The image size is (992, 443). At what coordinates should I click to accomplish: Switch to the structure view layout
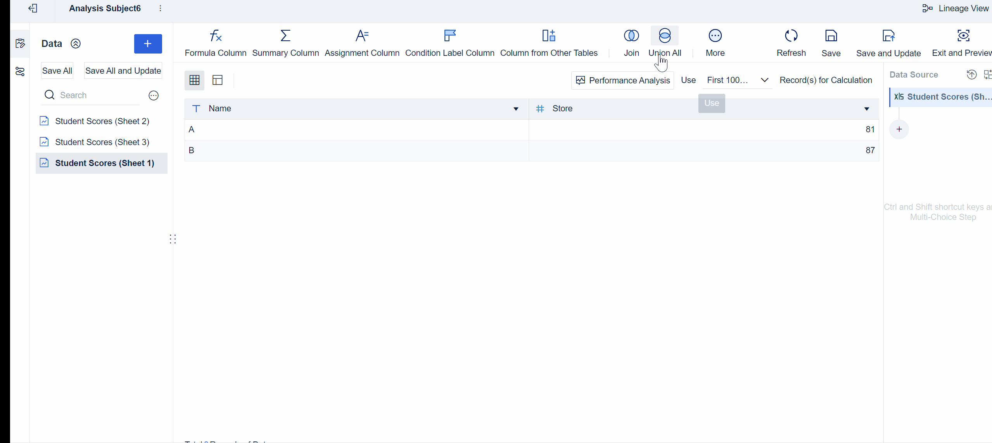[218, 80]
